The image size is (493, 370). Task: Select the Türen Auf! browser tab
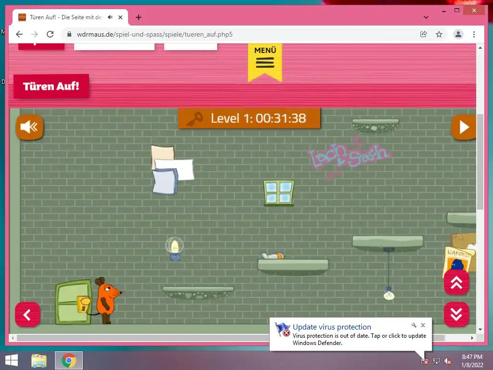coord(70,17)
